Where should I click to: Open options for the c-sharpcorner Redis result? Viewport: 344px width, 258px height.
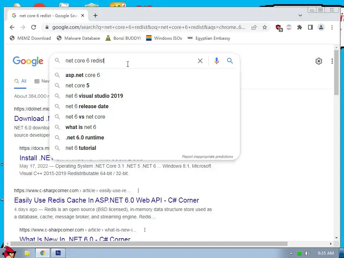(x=138, y=190)
